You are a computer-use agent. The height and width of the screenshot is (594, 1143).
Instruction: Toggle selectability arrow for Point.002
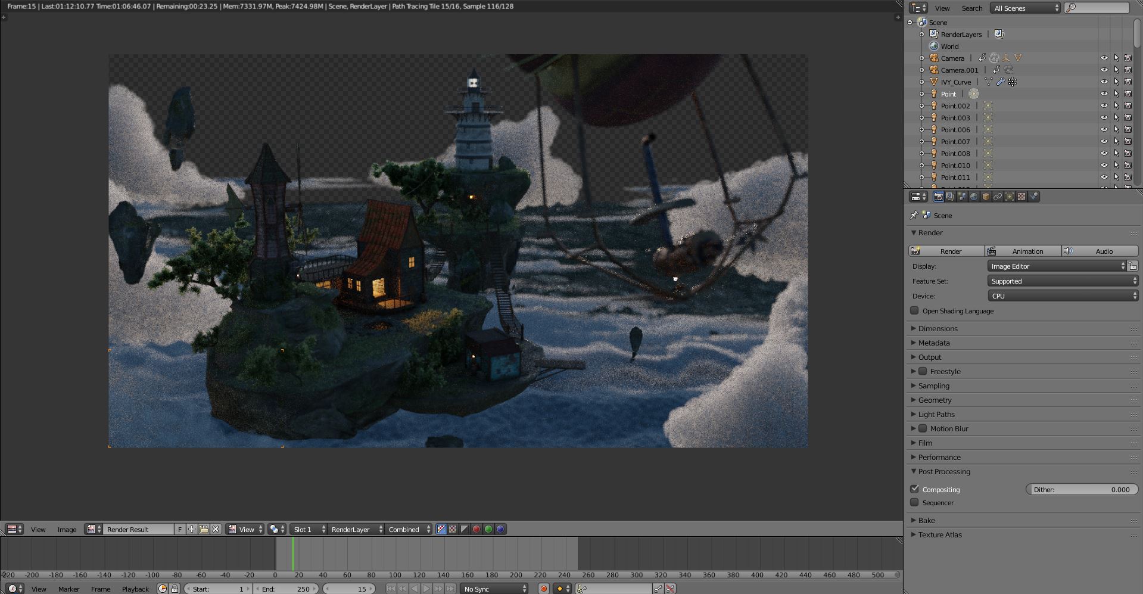click(1116, 106)
